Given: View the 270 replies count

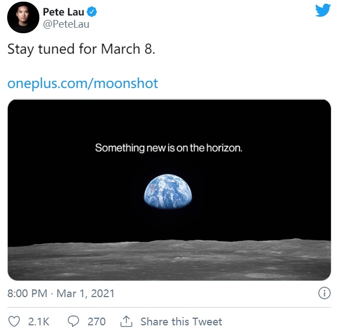Looking at the screenshot, I should point(96,321).
